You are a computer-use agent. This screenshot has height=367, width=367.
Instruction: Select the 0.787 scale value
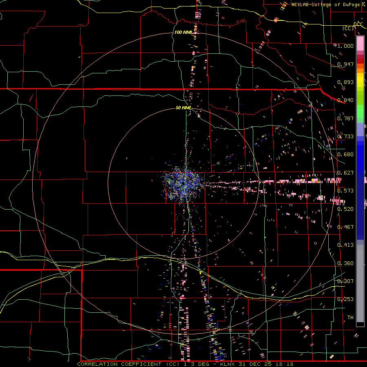click(345, 118)
